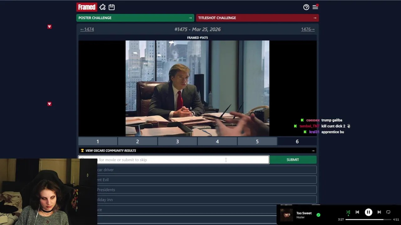Go to next puzzle 1476

pyautogui.click(x=308, y=29)
